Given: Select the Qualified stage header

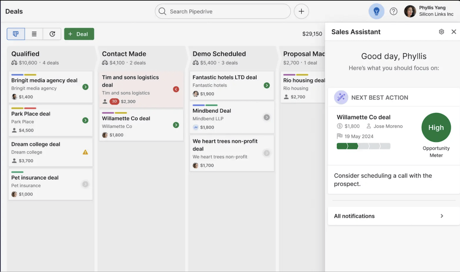Looking at the screenshot, I should pyautogui.click(x=51, y=58).
